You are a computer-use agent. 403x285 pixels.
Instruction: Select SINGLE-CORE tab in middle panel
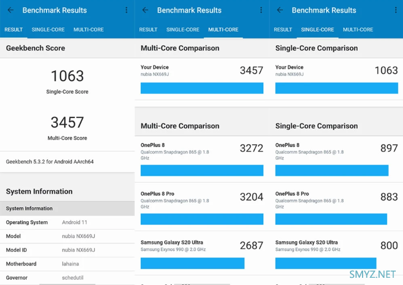(x=183, y=29)
